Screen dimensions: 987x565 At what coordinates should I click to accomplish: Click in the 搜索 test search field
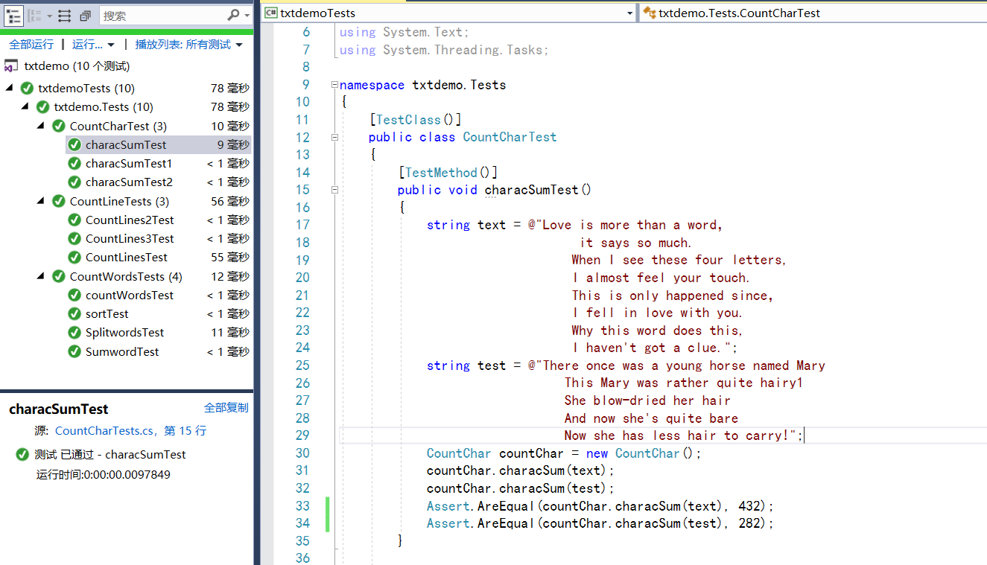point(162,15)
